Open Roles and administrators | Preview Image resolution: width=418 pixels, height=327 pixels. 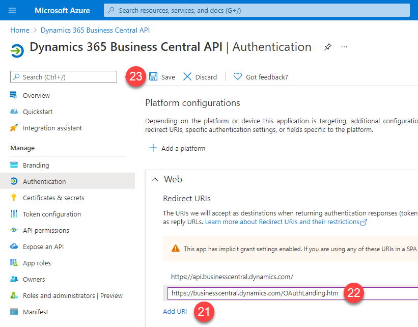tap(73, 295)
